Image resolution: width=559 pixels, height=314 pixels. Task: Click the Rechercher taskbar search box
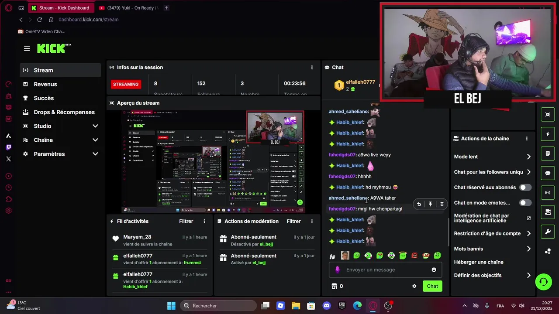(218, 306)
